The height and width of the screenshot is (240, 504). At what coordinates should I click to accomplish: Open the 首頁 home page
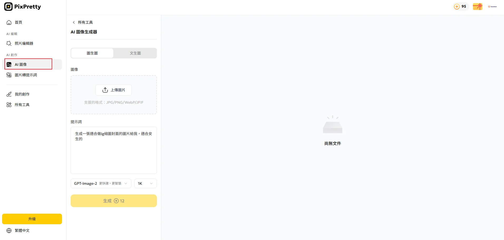32,22
